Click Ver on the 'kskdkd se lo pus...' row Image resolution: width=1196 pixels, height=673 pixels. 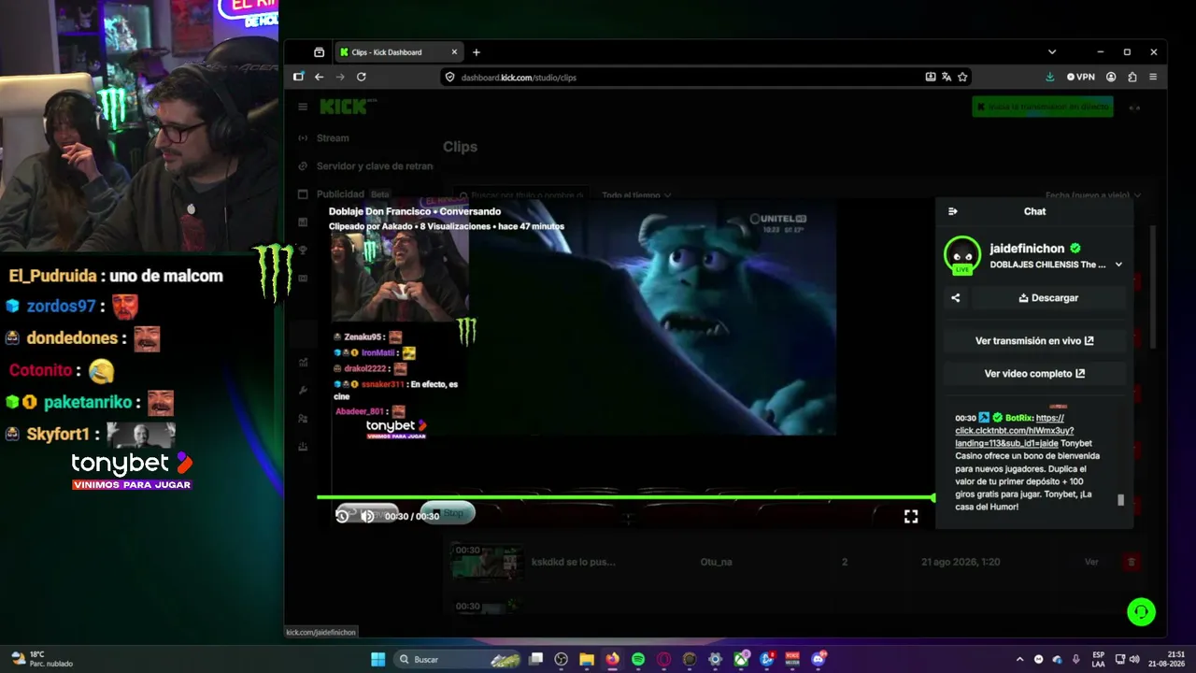(x=1091, y=562)
